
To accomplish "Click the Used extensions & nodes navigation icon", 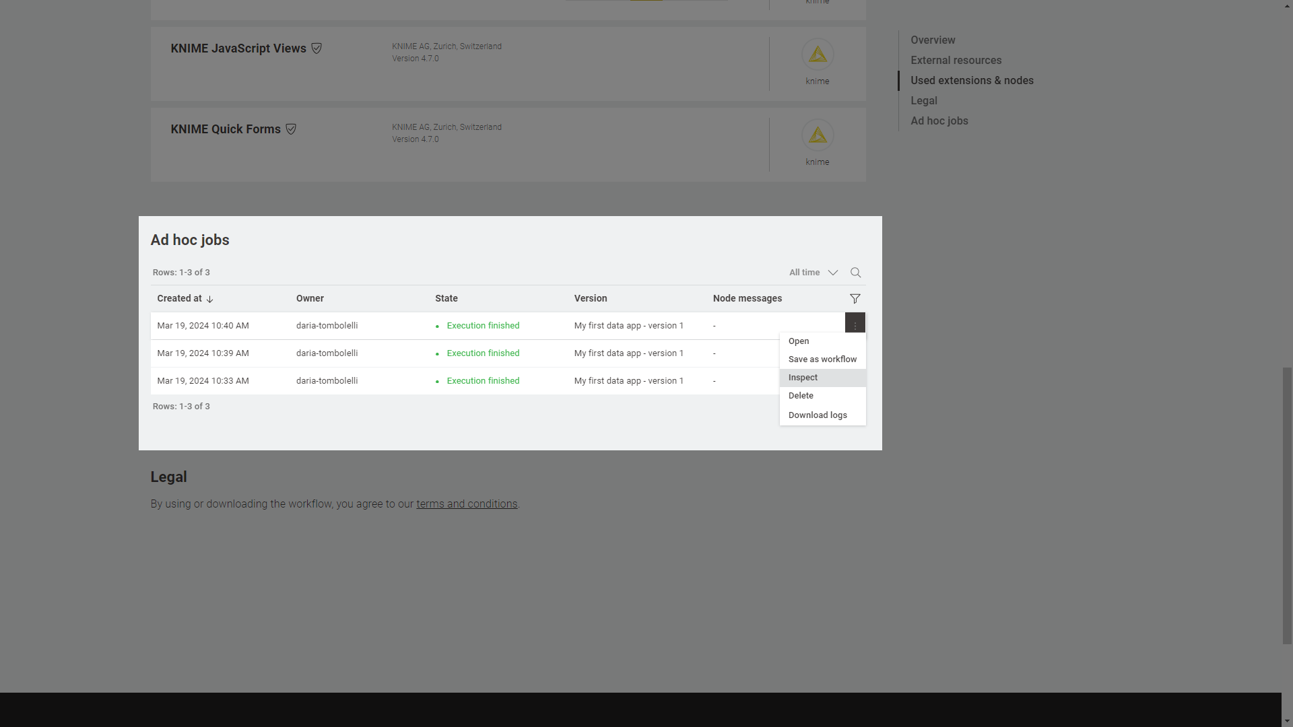I will coord(972,80).
